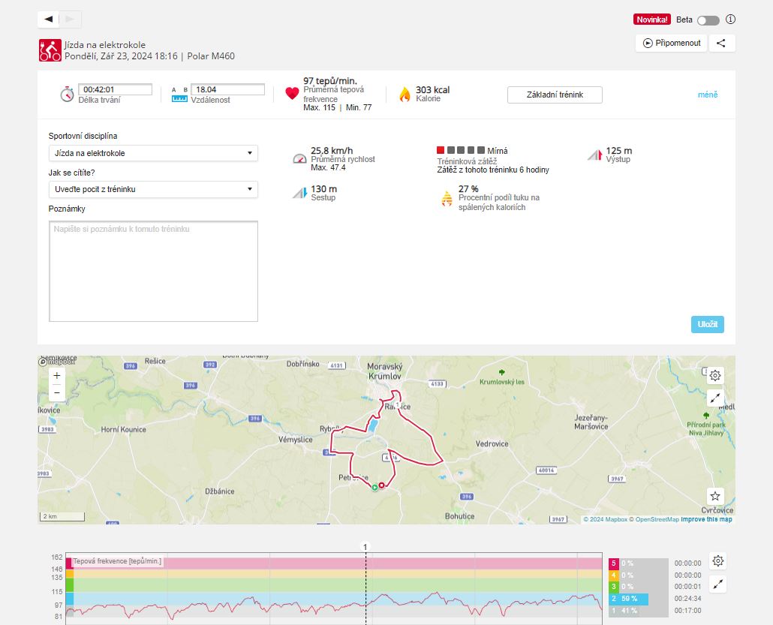Click the Tepová frekvence chart label
Viewport: 773px width, 625px height.
point(117,561)
